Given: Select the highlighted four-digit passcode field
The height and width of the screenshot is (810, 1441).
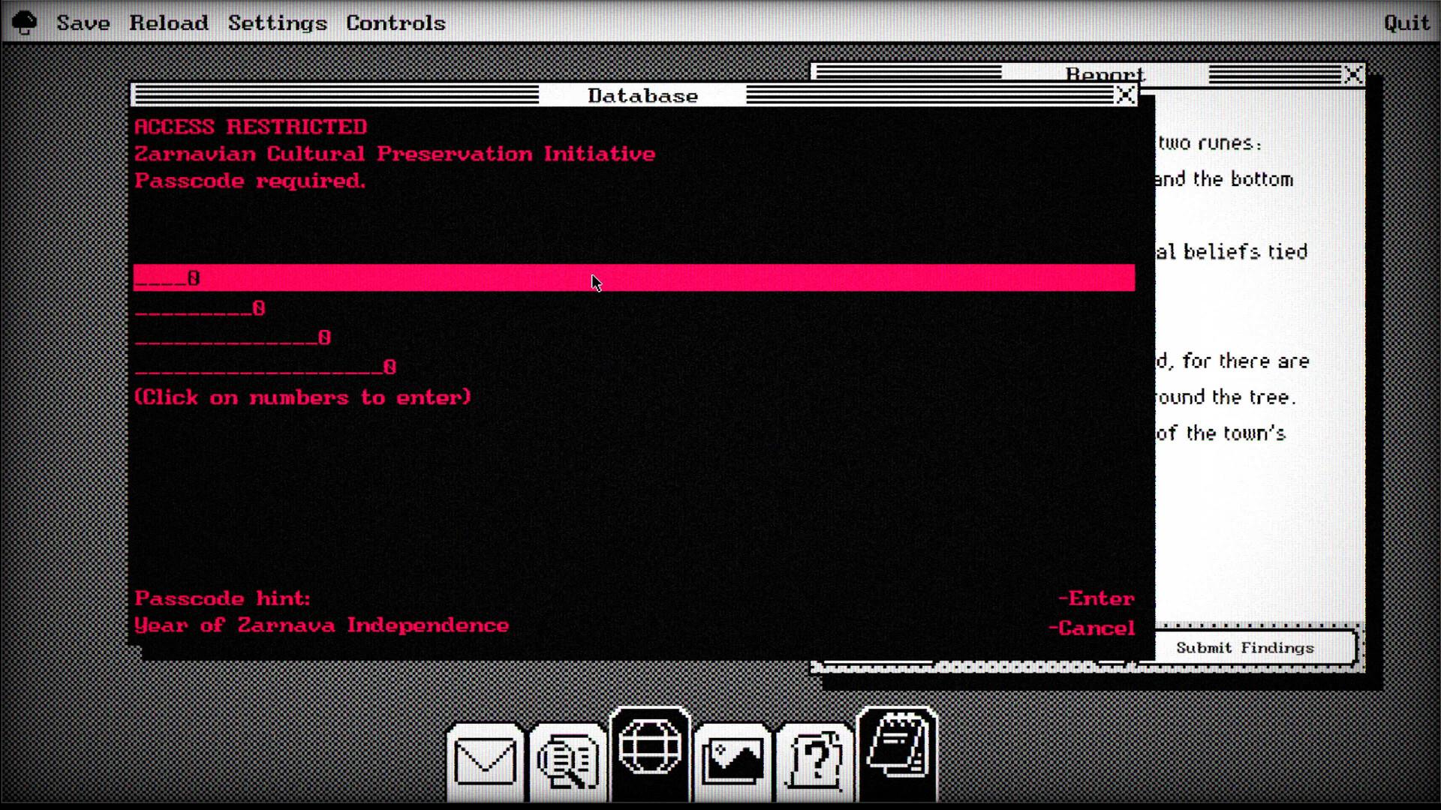Looking at the screenshot, I should point(525,277).
